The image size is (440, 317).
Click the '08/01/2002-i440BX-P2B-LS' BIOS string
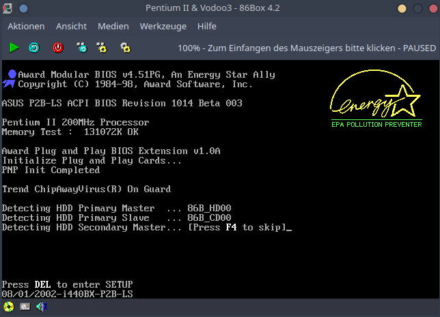pos(68,294)
